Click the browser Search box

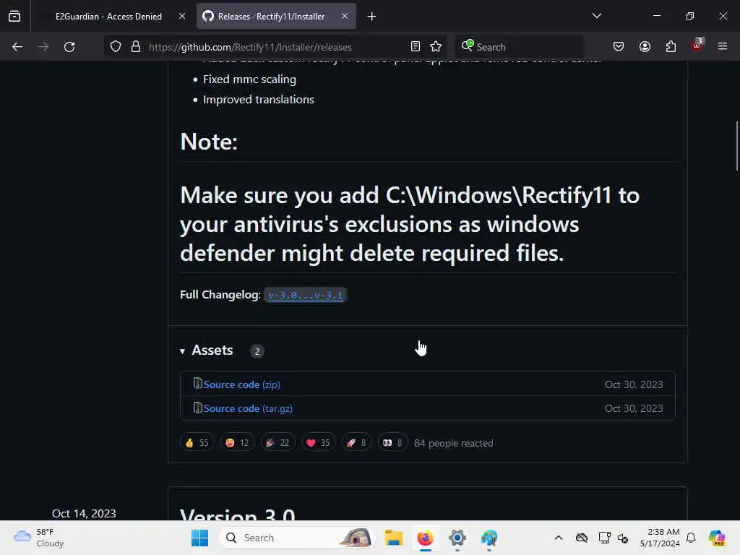click(x=519, y=47)
